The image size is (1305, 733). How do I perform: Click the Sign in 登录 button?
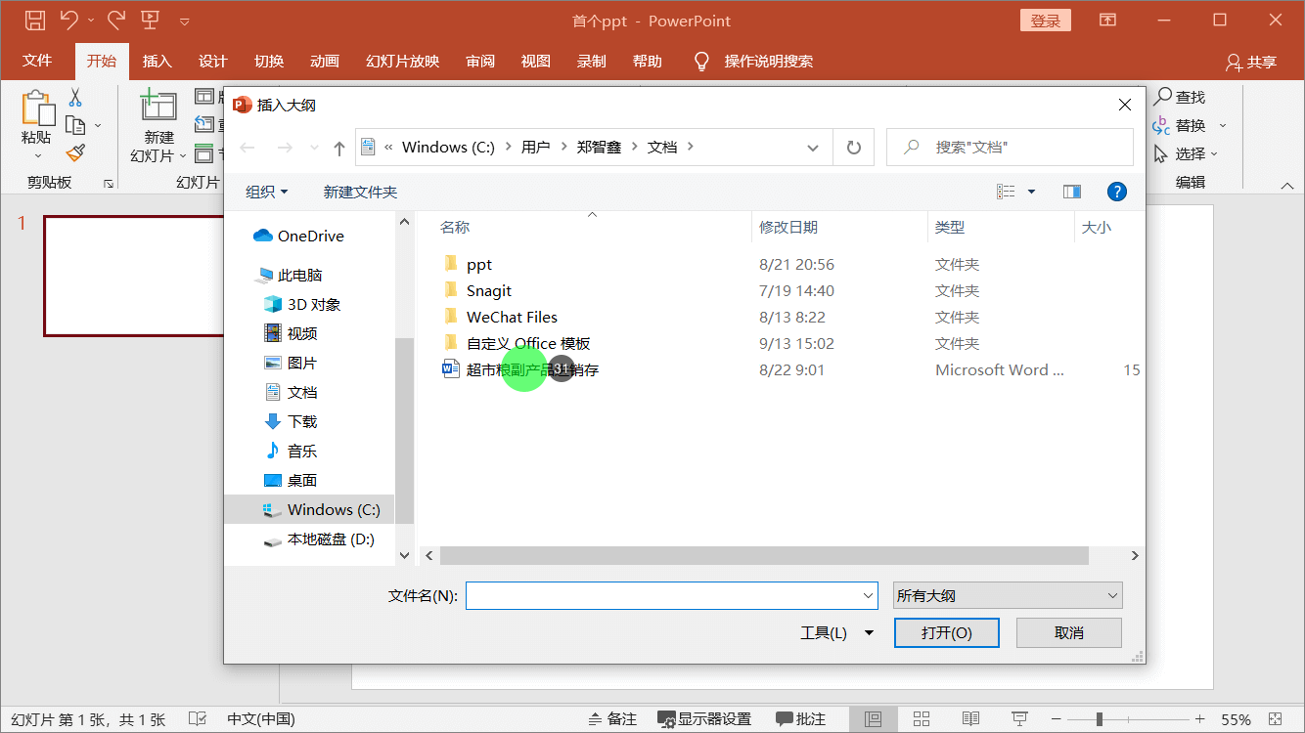1045,21
